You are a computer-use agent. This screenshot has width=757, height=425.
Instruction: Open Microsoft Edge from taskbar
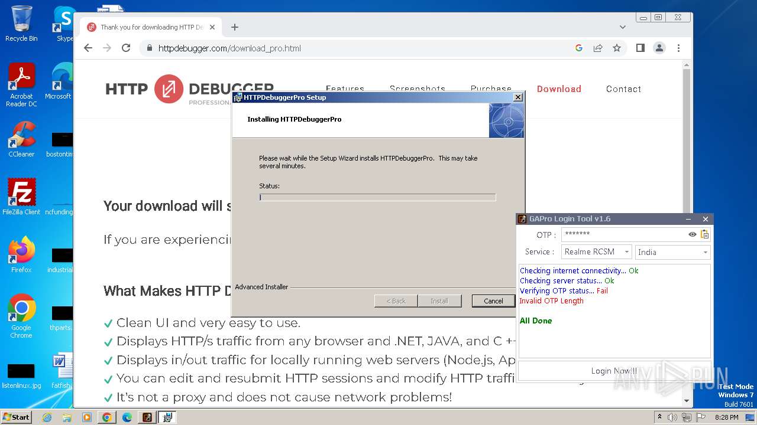[127, 417]
